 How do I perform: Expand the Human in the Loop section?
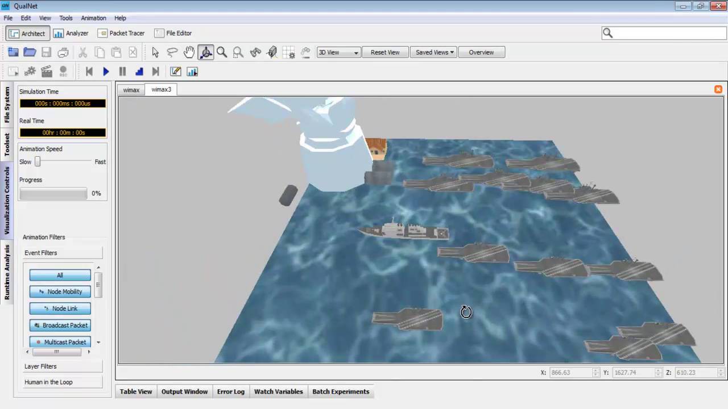[x=63, y=382]
